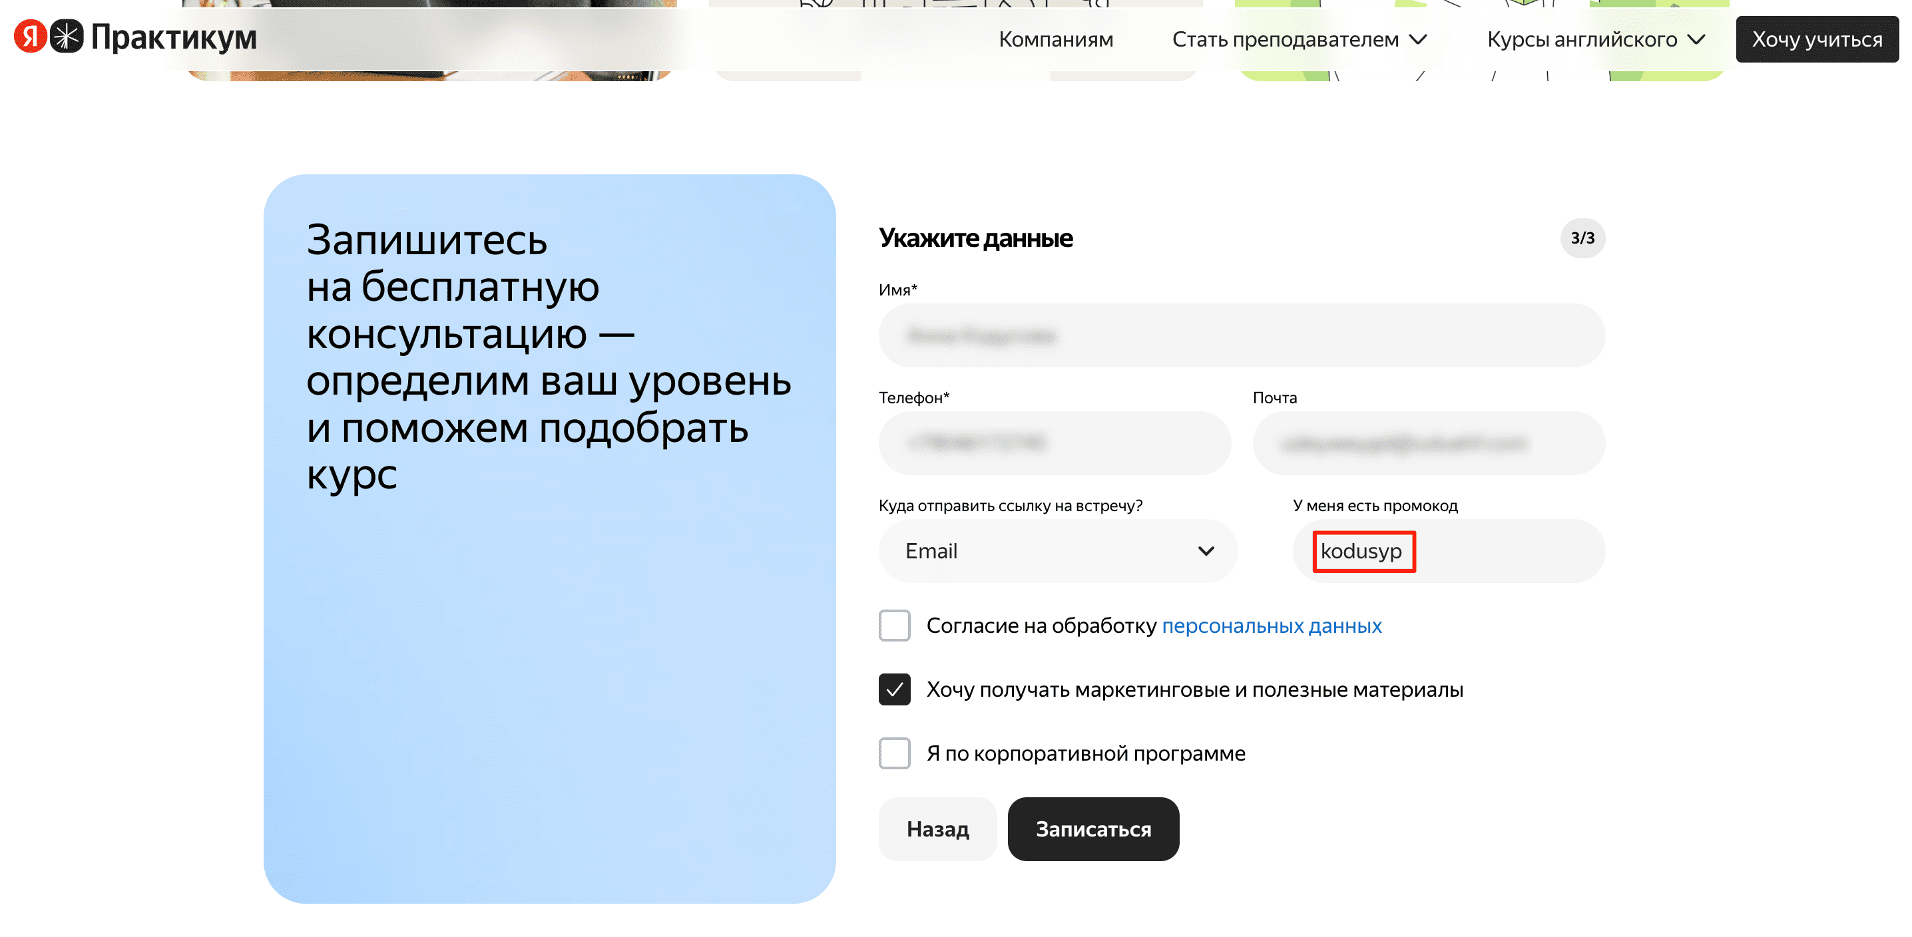Expand the «Курсы английского» dropdown
The height and width of the screenshot is (937, 1912).
click(1594, 39)
